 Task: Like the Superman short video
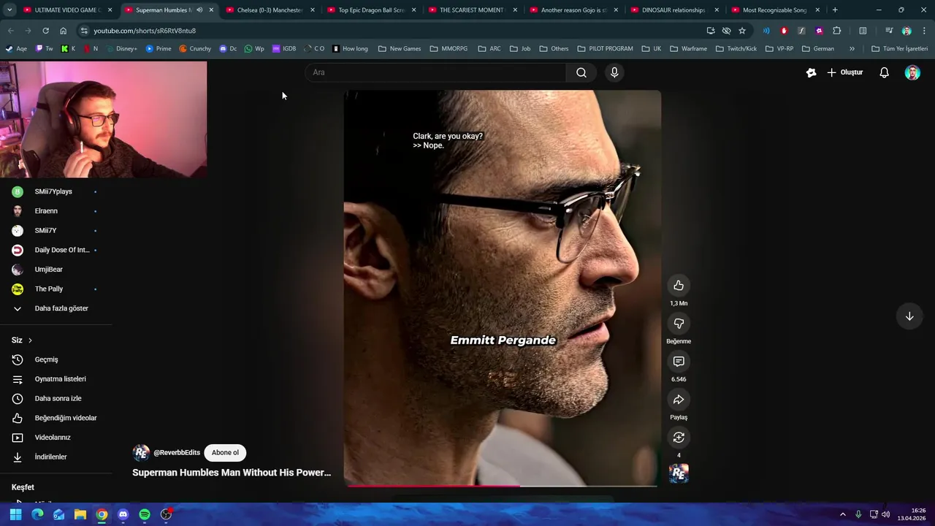(x=679, y=286)
